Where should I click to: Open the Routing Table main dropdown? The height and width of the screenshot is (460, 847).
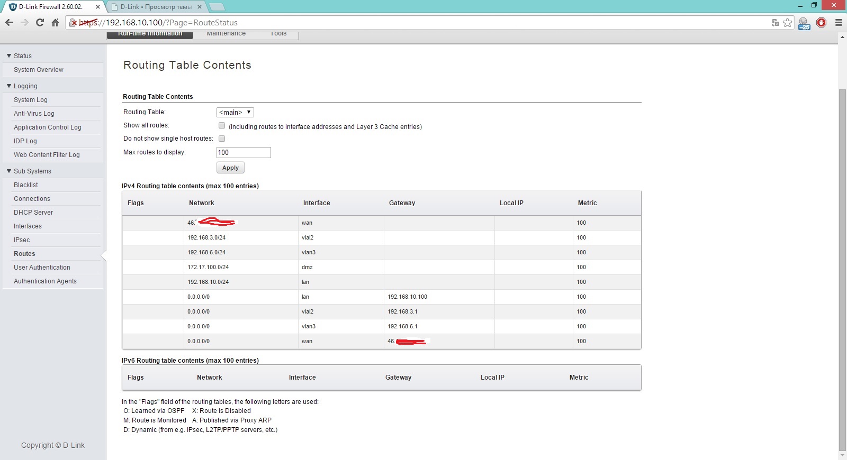(x=235, y=112)
